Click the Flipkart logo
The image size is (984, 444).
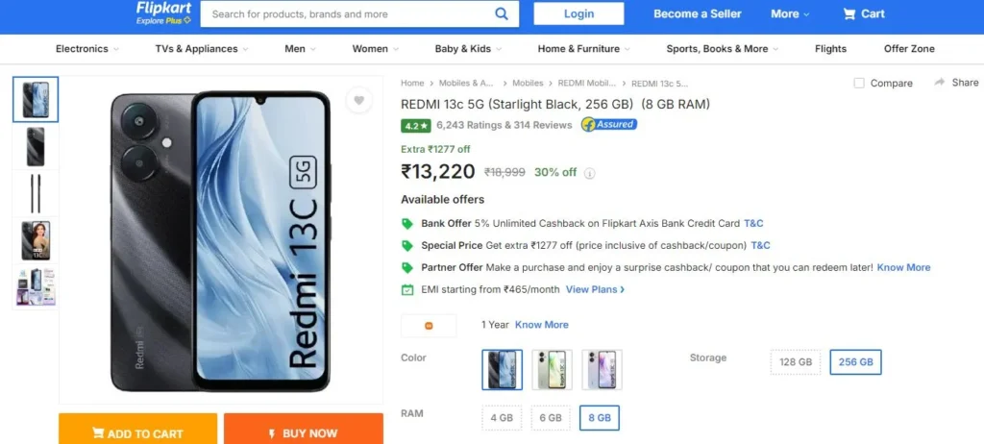tap(163, 13)
